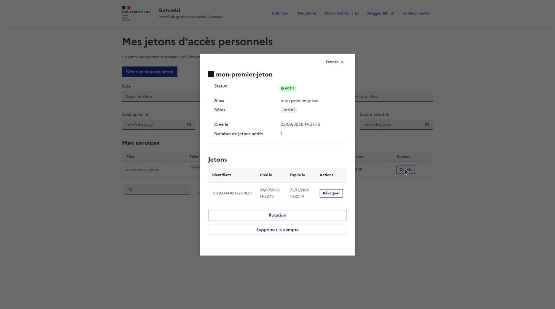The width and height of the screenshot is (555, 309).
Task: Click the creation date 23/09/2026 14:22:19 value
Action: tap(300, 124)
